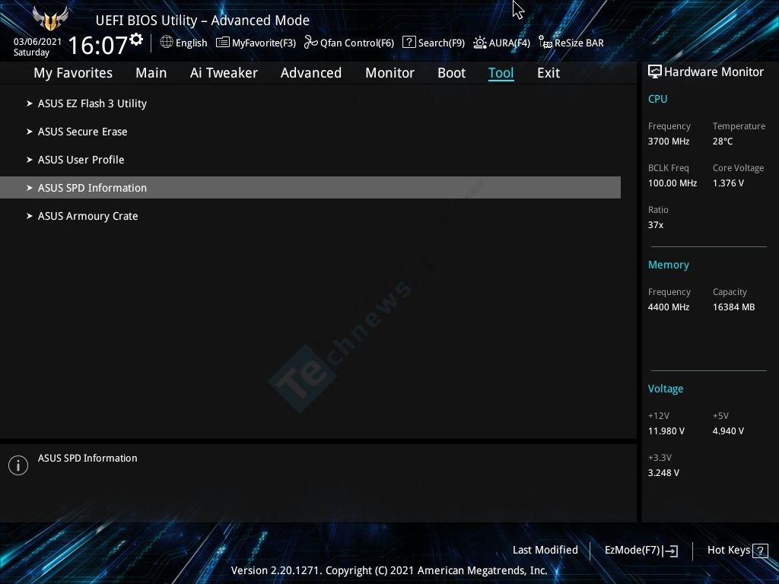Click the English language button
Screen dimensions: 779x584
click(191, 43)
